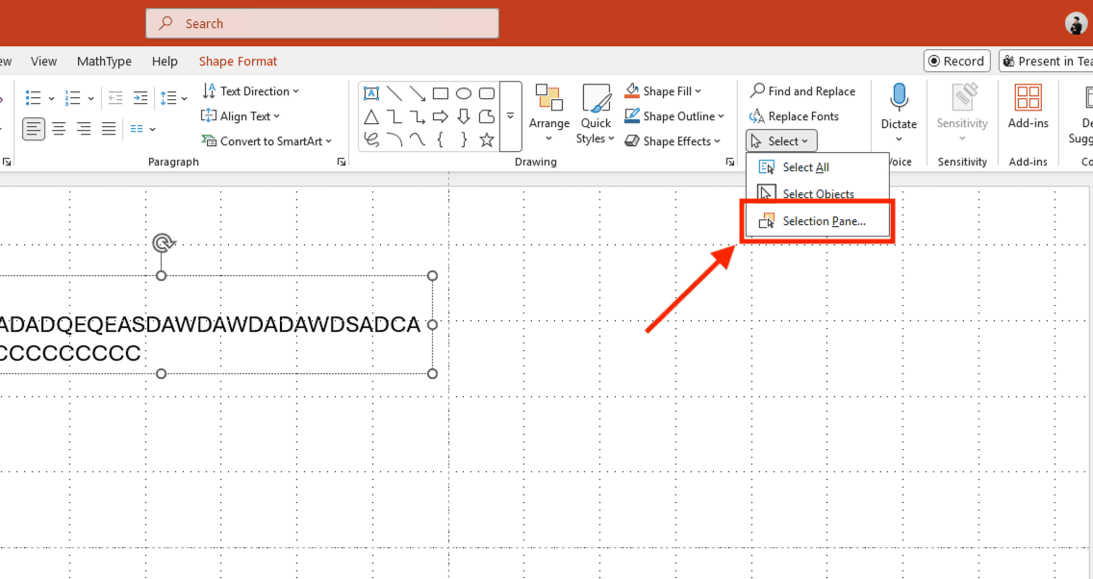Viewport: 1093px width, 579px height.
Task: Toggle justify text alignment
Action: tap(109, 129)
